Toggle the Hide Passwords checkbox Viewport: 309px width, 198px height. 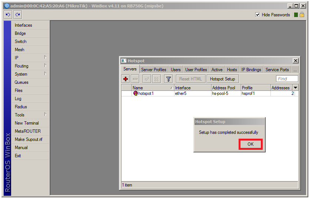[x=258, y=15]
